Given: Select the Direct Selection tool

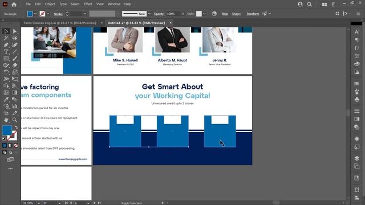Looking at the screenshot, I should point(15,31).
